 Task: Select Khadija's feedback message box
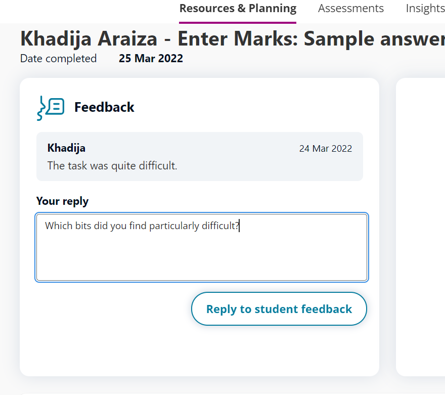pos(199,156)
